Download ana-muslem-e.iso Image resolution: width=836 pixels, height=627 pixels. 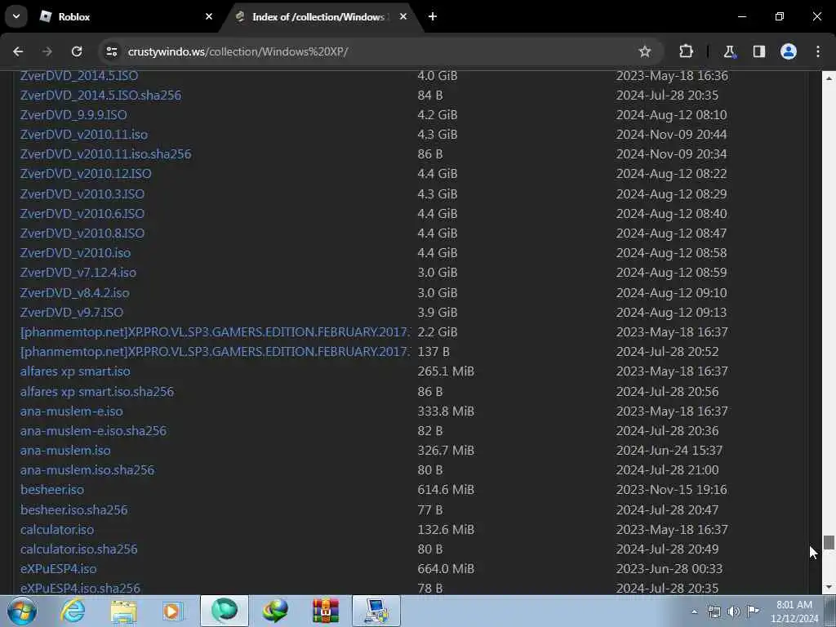coord(72,411)
